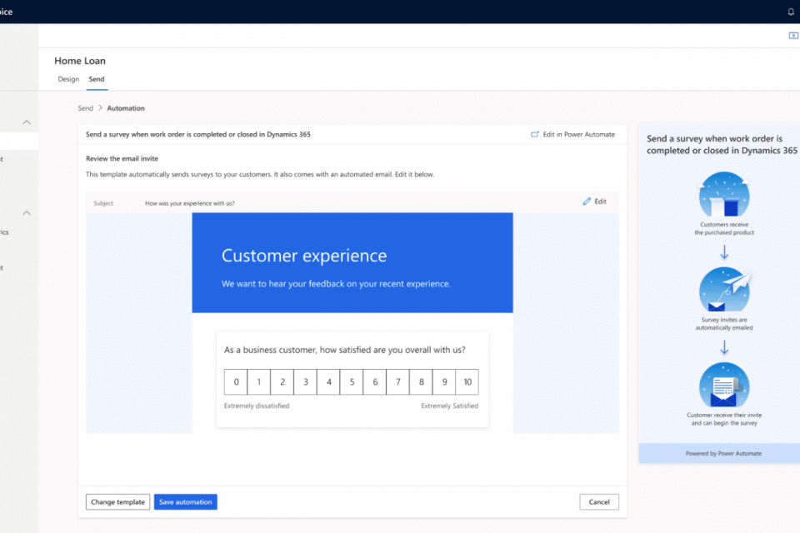Switch to the Send tab
800x533 pixels.
[97, 79]
